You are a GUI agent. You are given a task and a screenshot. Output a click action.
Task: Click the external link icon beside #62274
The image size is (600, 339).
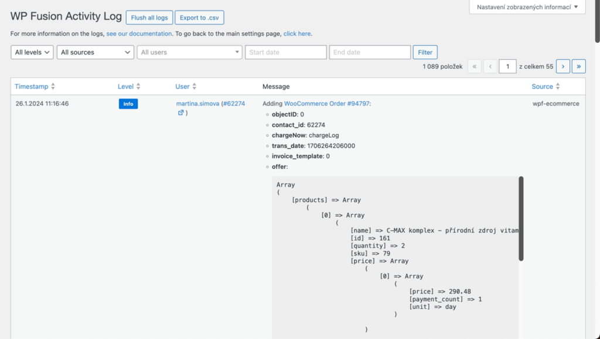(x=180, y=113)
